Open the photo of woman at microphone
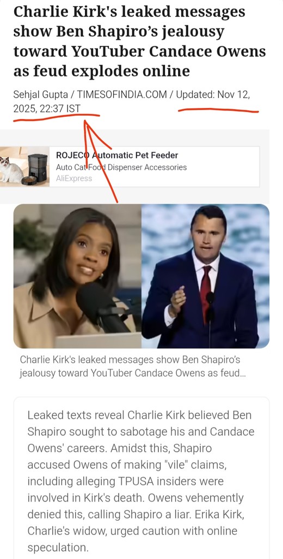Screen dimensions: 283x559 click(x=77, y=276)
